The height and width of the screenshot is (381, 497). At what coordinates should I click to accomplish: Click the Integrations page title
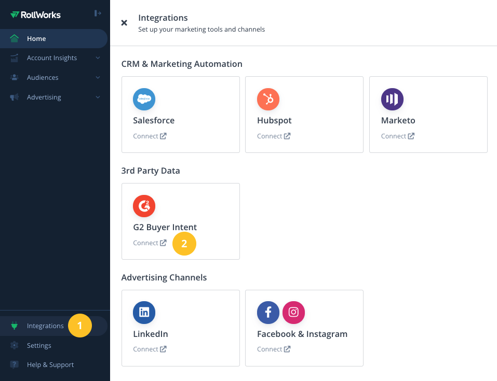pos(163,18)
